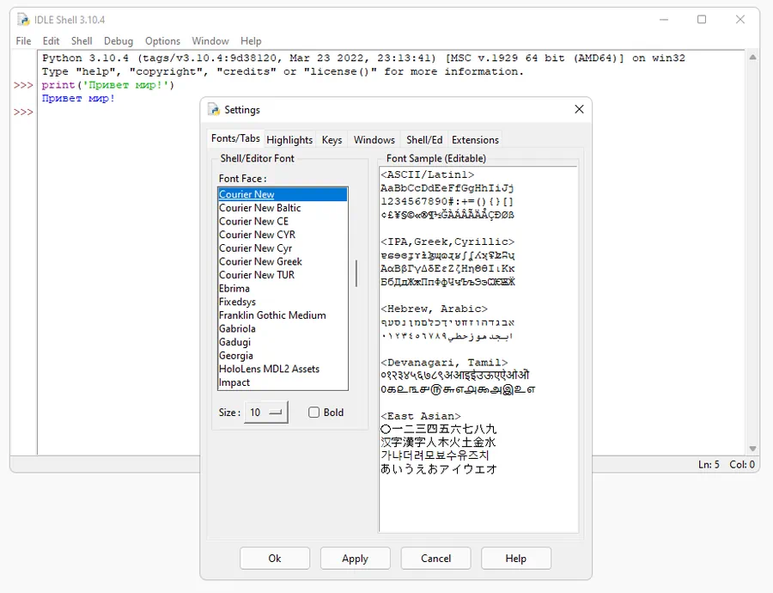Open the Shell menu

pyautogui.click(x=82, y=40)
